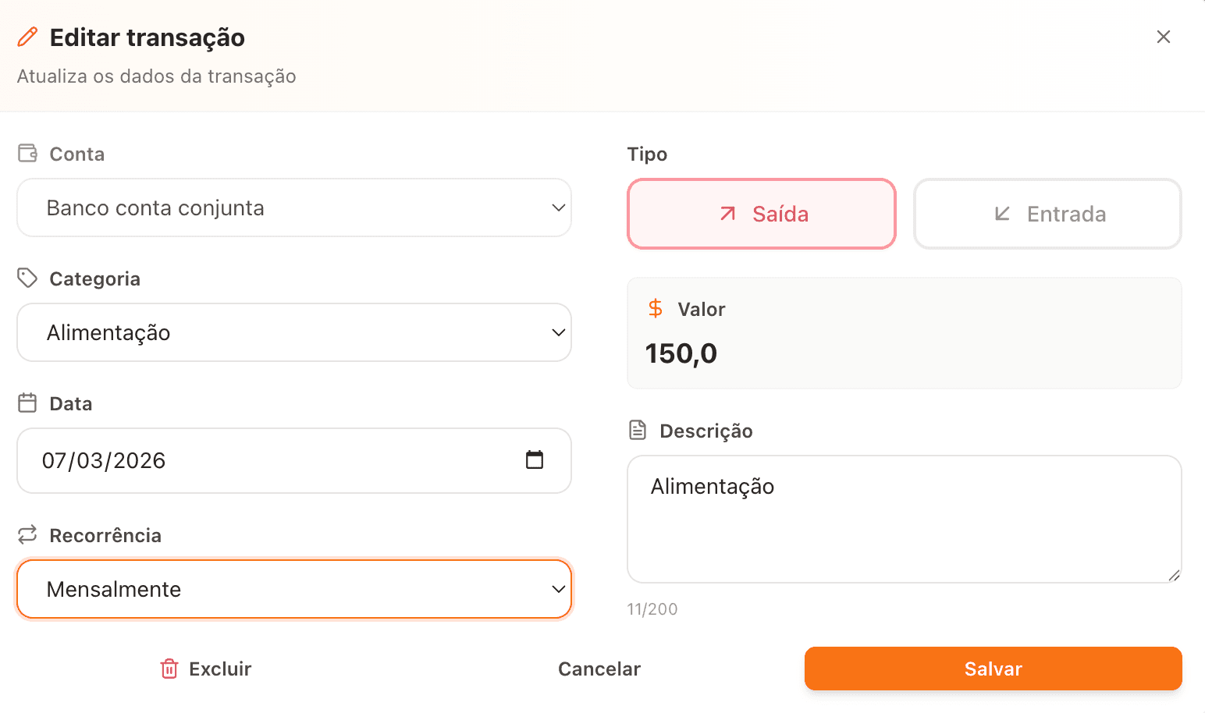The height and width of the screenshot is (713, 1205).
Task: Click the pencil edit icon in the header
Action: (29, 36)
